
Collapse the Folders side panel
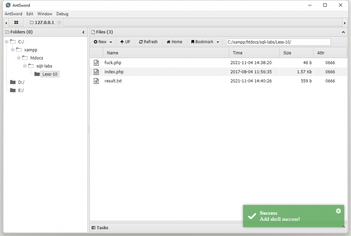[83, 32]
